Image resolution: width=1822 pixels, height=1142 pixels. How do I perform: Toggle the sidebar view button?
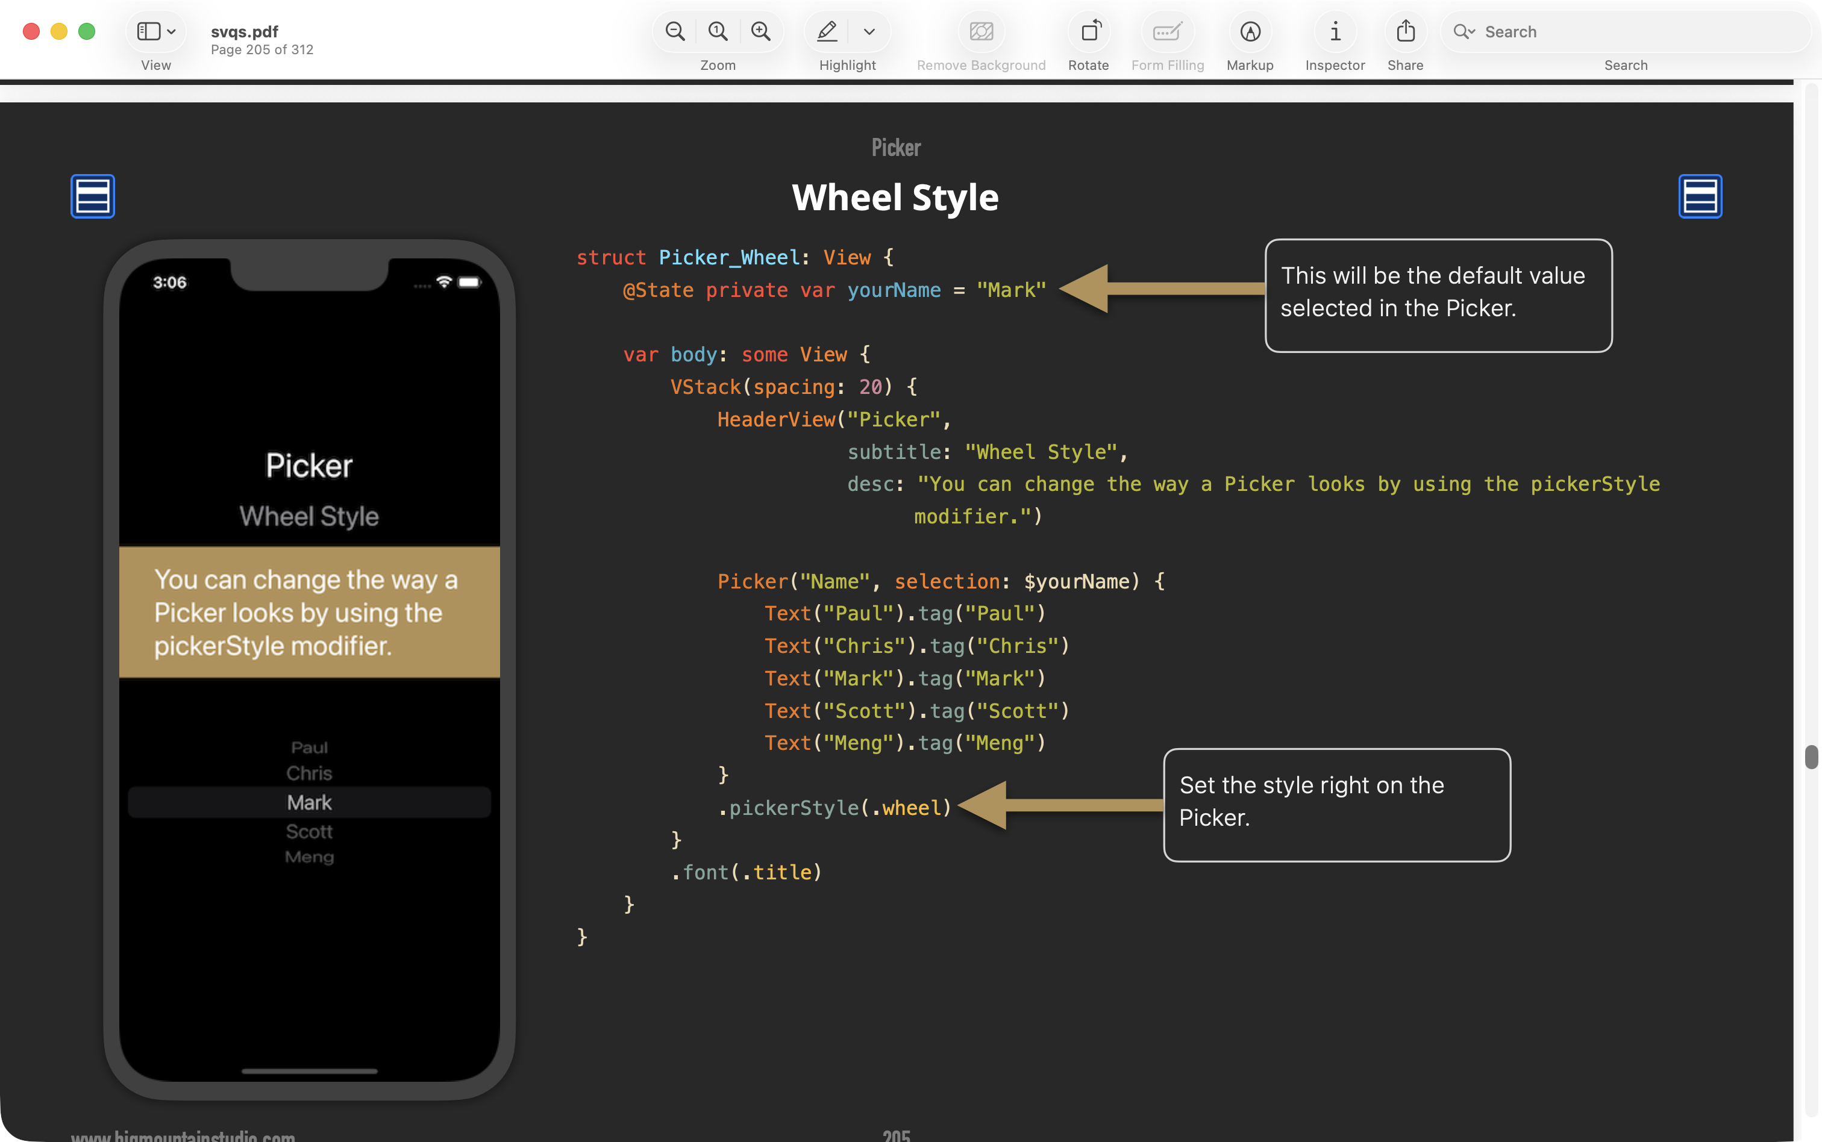coord(148,32)
